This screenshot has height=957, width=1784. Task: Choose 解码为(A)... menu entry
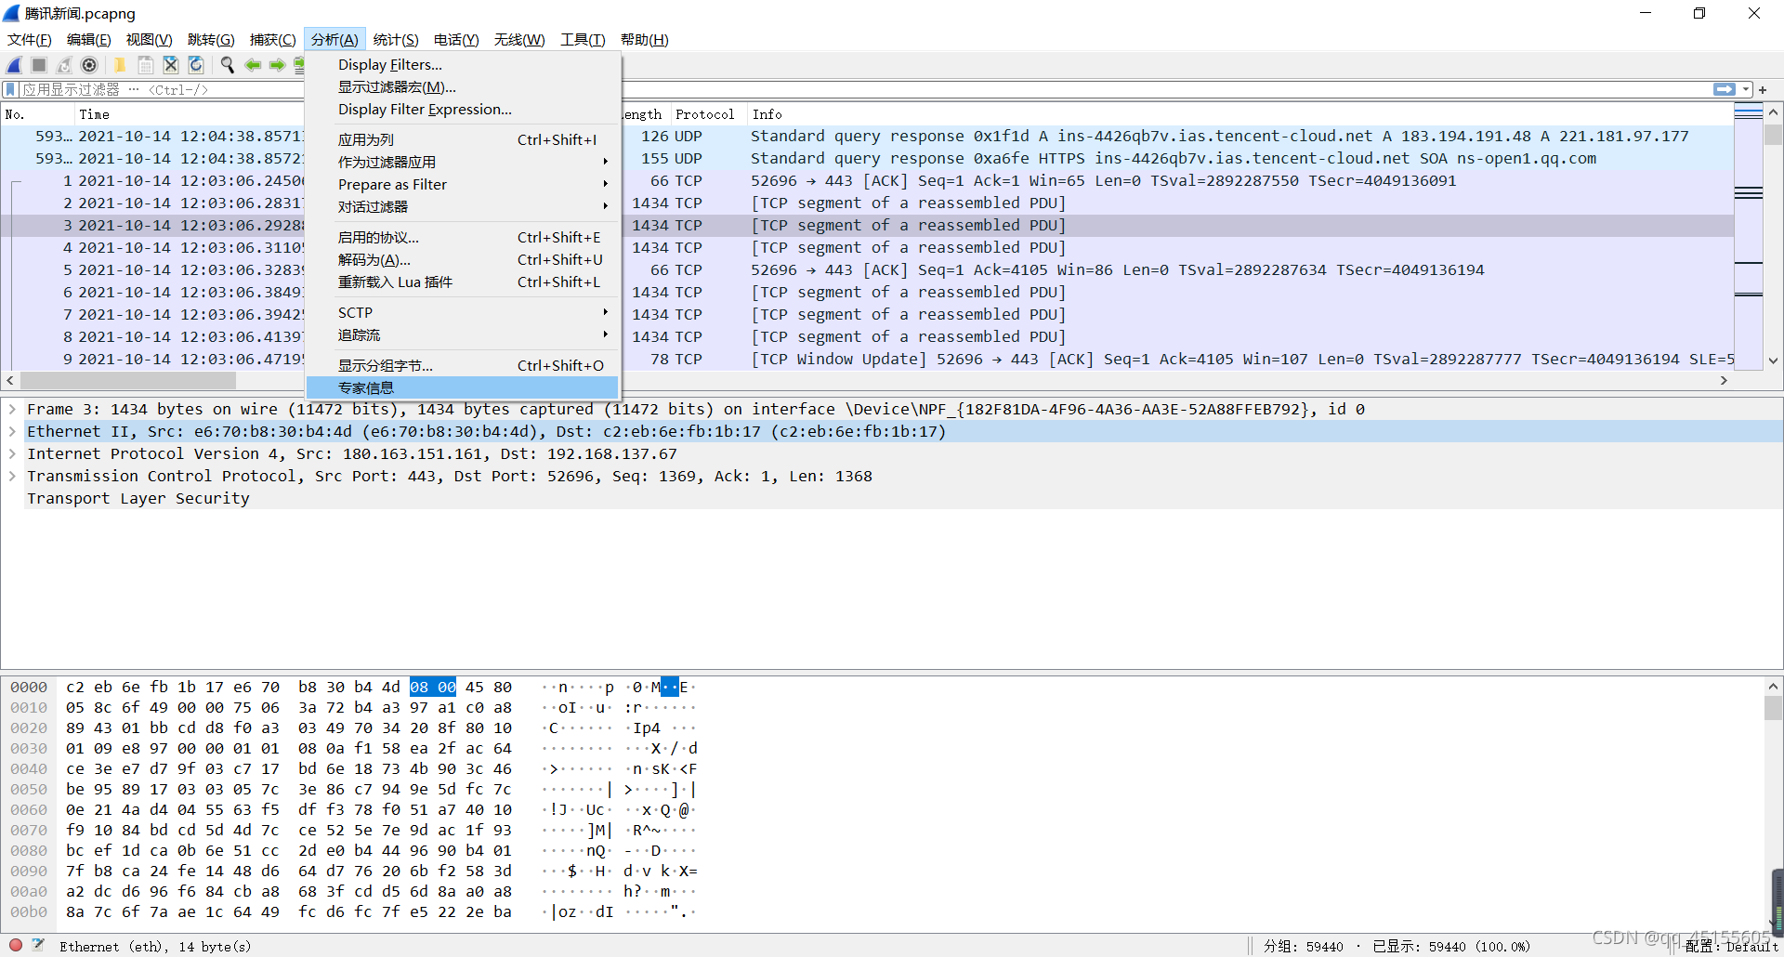click(463, 260)
